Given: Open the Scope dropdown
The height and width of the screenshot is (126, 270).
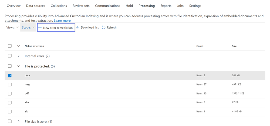Looking at the screenshot, I should tap(28, 28).
